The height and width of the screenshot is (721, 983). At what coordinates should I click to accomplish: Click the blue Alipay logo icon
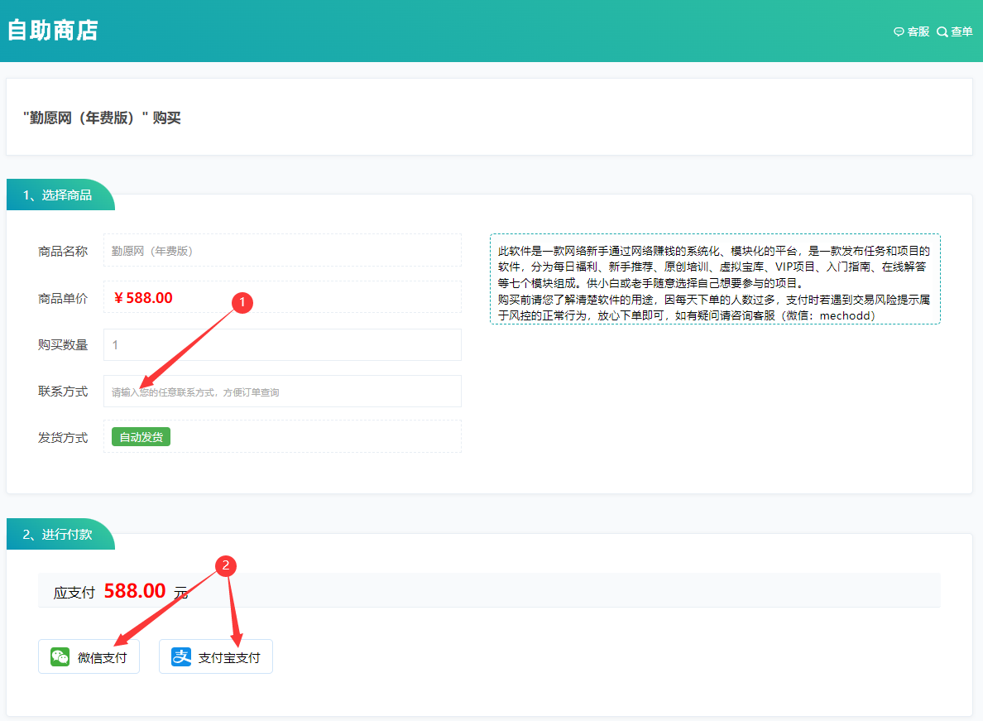(x=180, y=657)
